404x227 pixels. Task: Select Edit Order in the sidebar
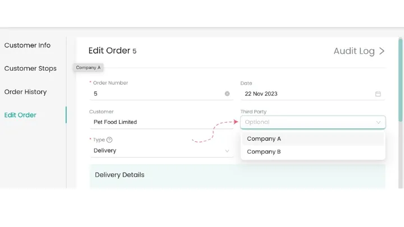click(20, 115)
